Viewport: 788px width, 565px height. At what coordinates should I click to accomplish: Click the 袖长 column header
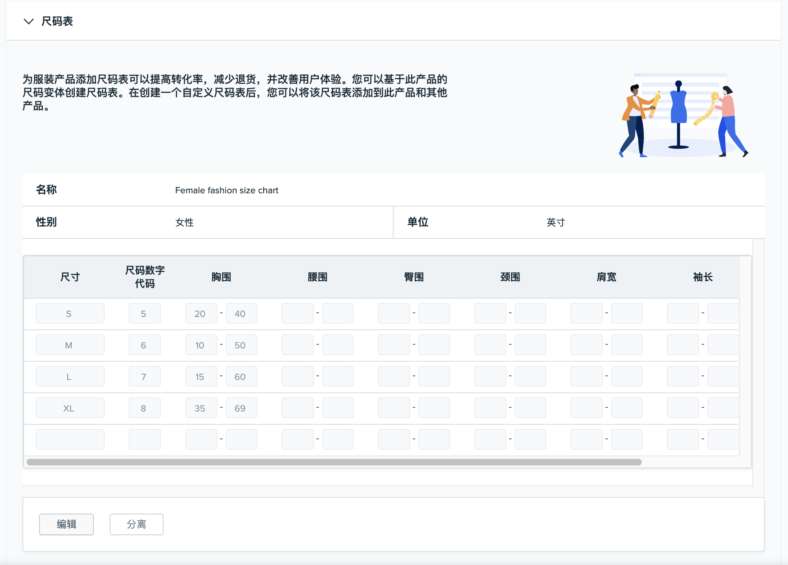[x=703, y=277]
